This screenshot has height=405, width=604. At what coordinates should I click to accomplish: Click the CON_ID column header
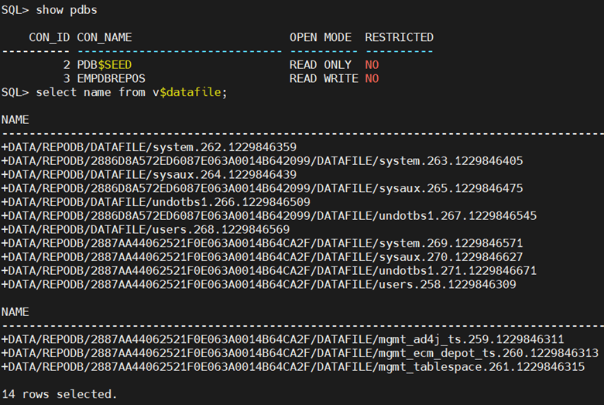tap(49, 37)
